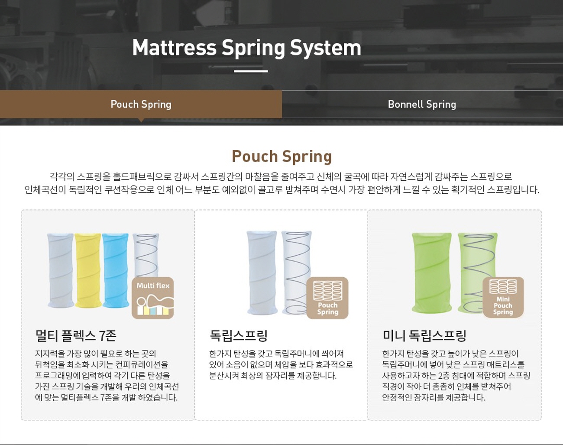Click the brown Pouch Spring section heading

click(281, 156)
